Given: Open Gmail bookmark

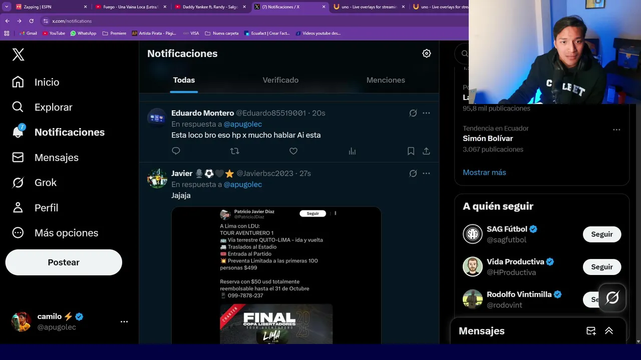Looking at the screenshot, I should pos(28,33).
